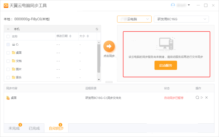Switch to the 未完成 tab

click(14, 128)
